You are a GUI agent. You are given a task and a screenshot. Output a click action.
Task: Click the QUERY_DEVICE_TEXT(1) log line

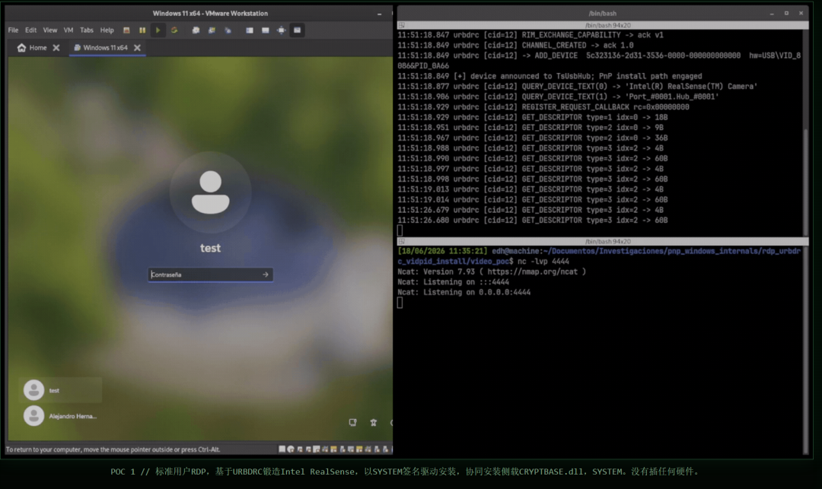pos(558,97)
